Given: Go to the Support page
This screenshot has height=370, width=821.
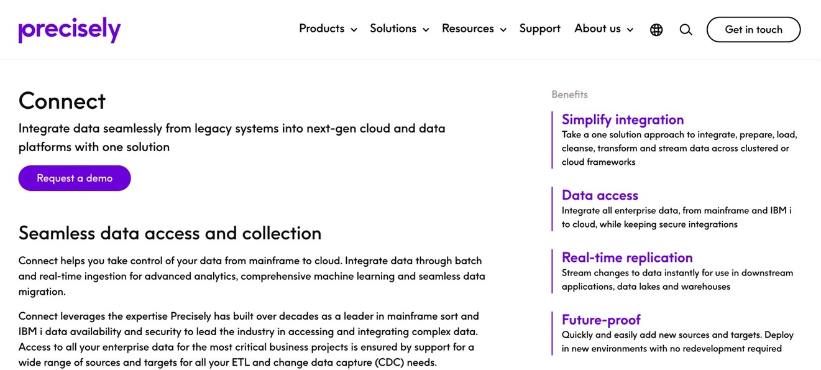Looking at the screenshot, I should click(x=540, y=29).
